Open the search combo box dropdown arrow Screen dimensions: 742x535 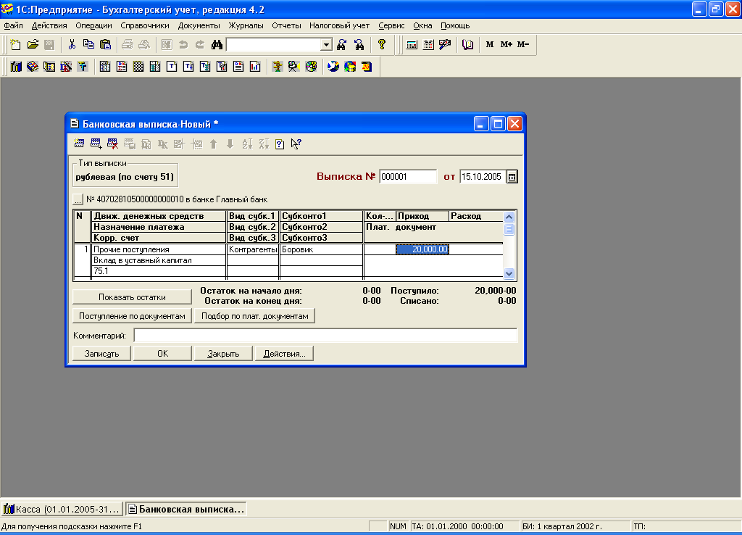coord(326,45)
